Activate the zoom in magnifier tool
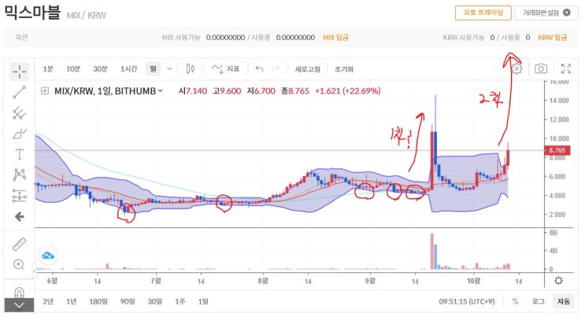 click(19, 264)
